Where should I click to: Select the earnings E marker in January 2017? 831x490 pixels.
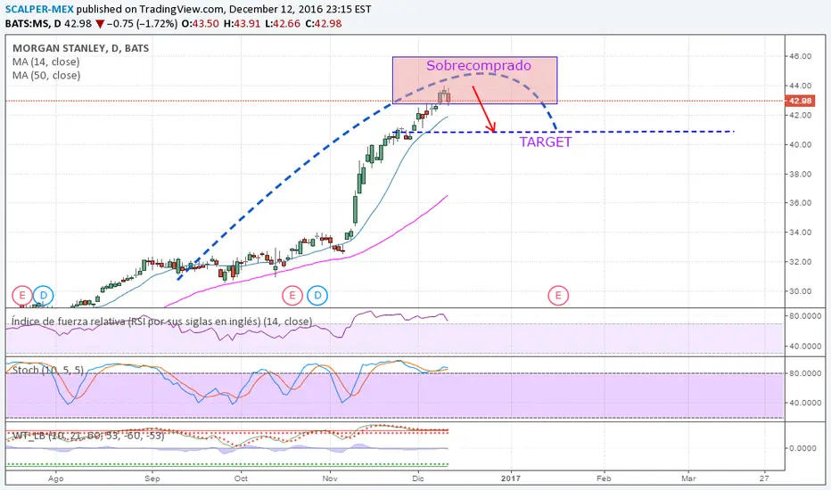(558, 295)
